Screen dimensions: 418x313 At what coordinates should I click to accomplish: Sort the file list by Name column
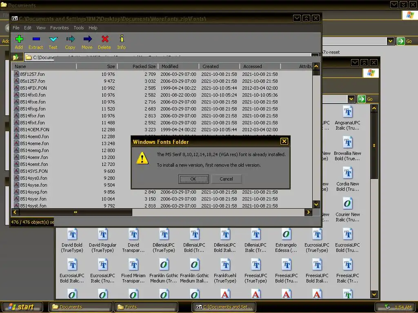(44, 66)
